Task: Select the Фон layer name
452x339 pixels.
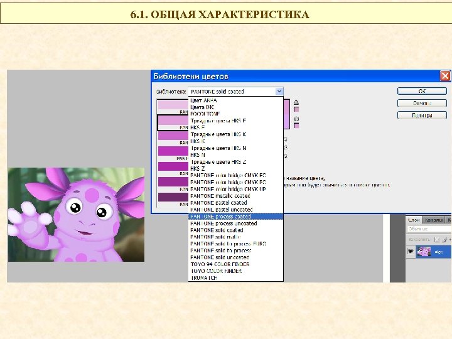Action: point(439,252)
